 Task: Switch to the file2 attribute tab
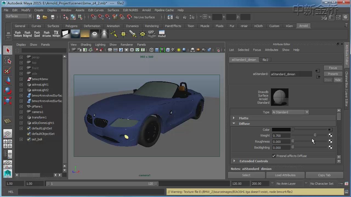pos(265,60)
